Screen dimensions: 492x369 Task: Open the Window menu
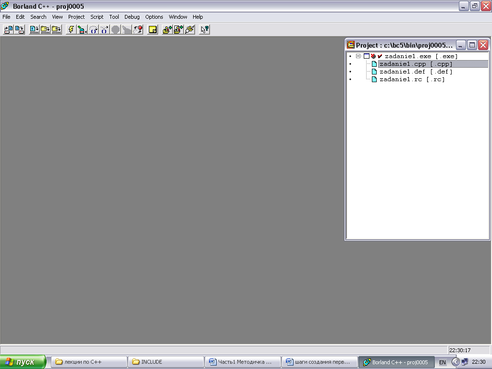178,17
